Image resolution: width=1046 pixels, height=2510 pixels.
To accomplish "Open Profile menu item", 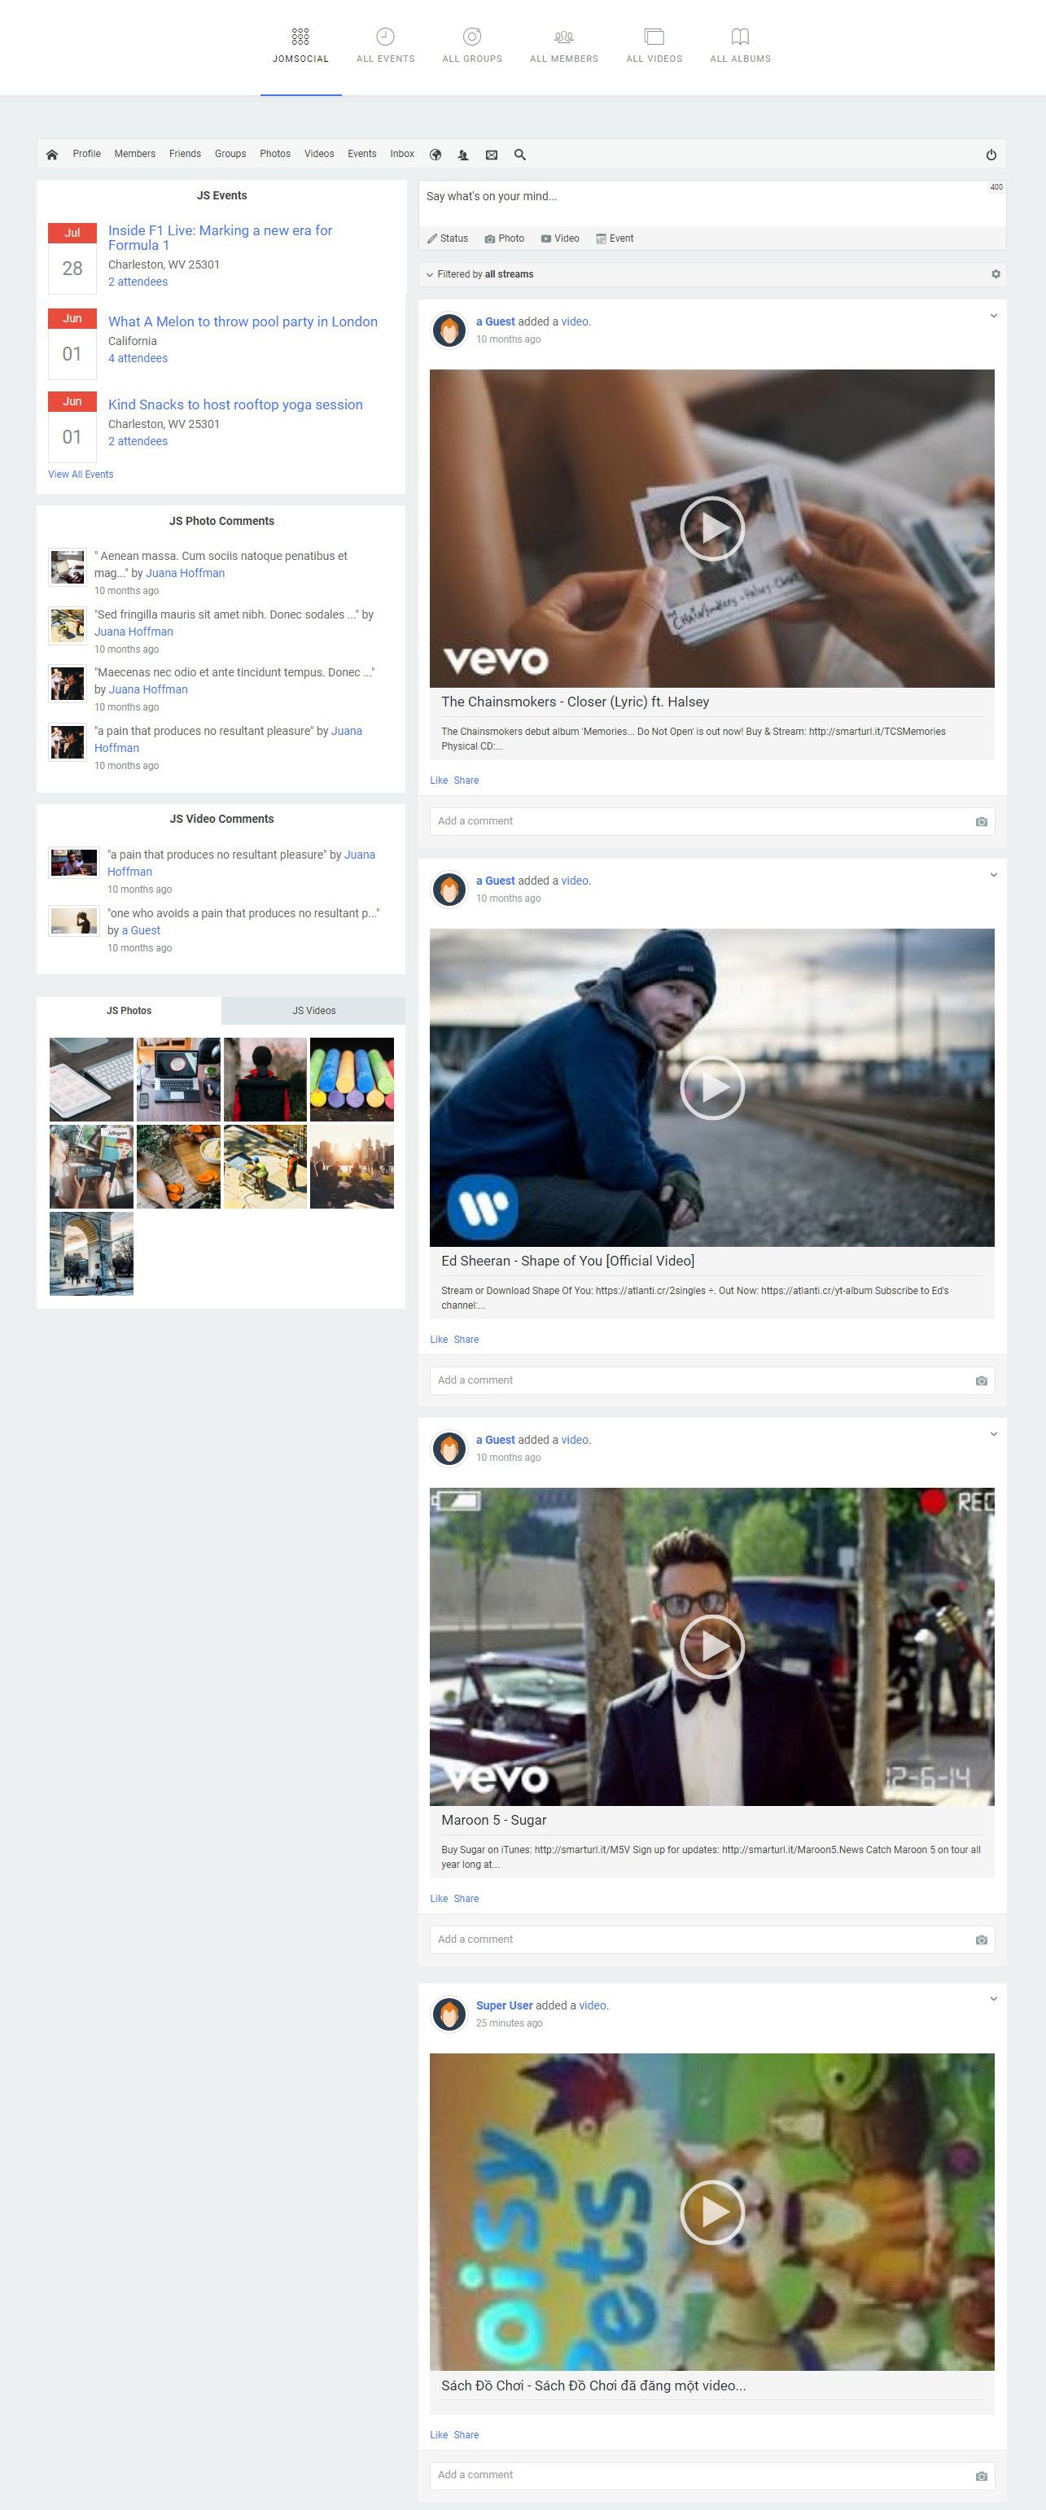I will tap(87, 154).
